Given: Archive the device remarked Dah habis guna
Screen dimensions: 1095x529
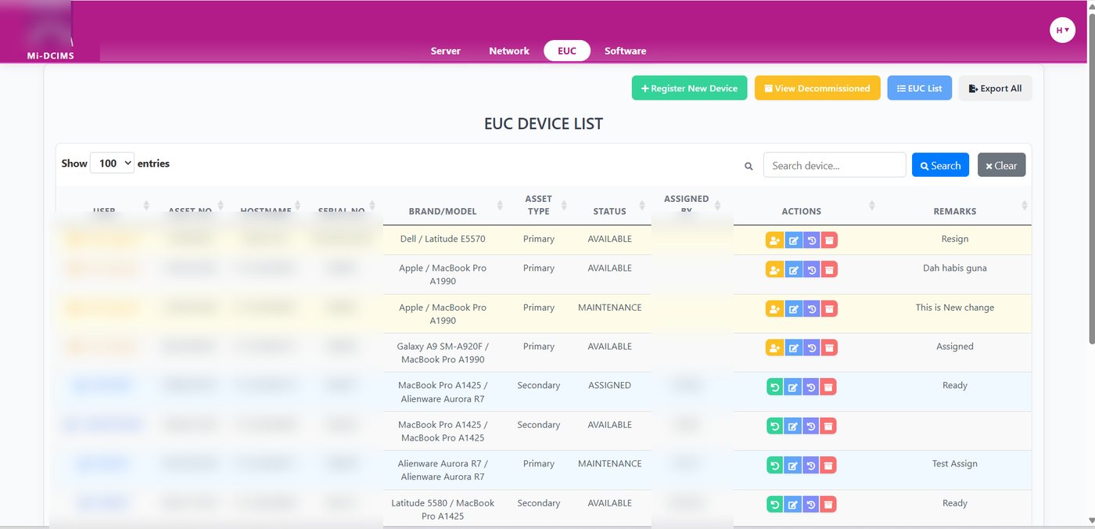Looking at the screenshot, I should coord(830,270).
